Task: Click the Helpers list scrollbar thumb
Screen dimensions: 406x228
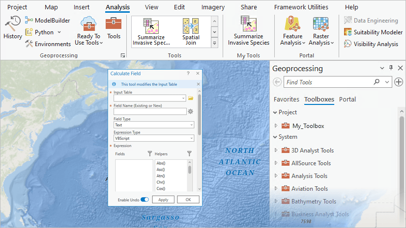Action: (190, 170)
